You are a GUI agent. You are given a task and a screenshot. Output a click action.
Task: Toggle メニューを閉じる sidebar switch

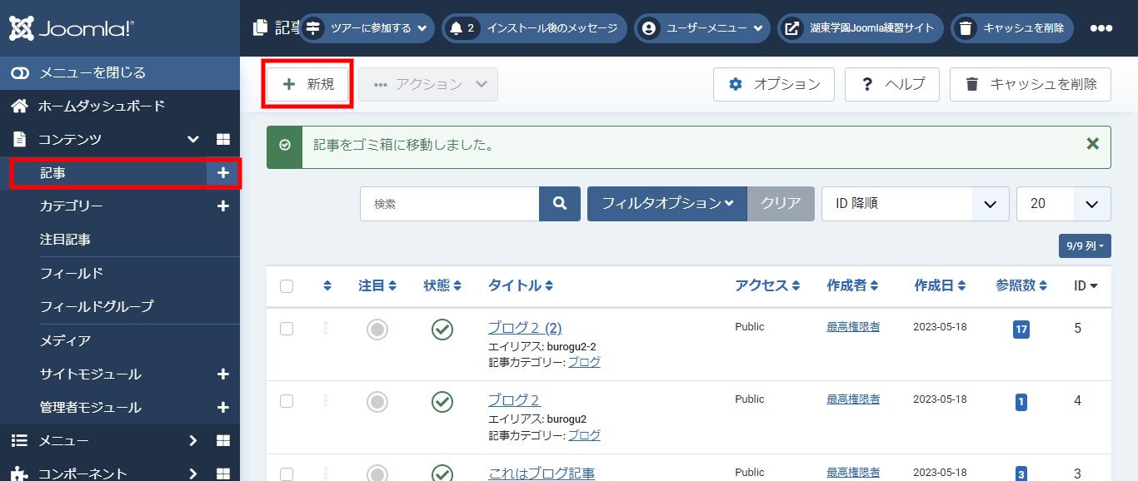click(20, 73)
